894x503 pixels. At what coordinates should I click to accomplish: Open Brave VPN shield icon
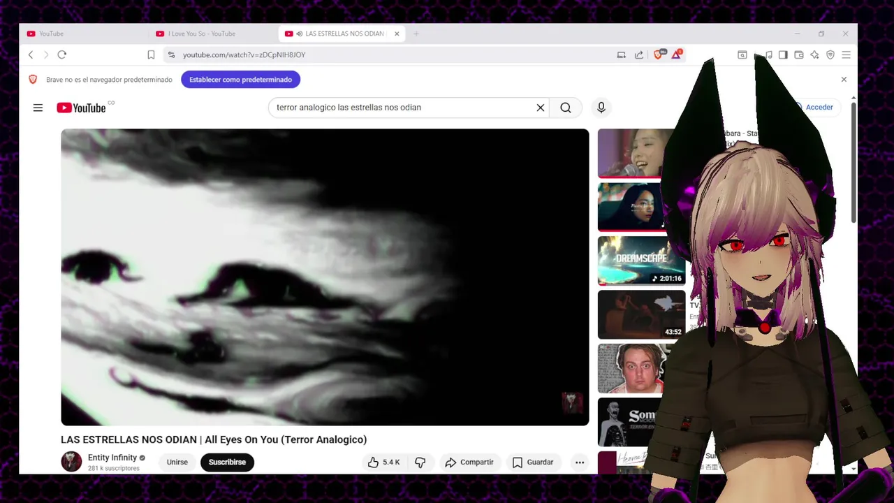830,54
